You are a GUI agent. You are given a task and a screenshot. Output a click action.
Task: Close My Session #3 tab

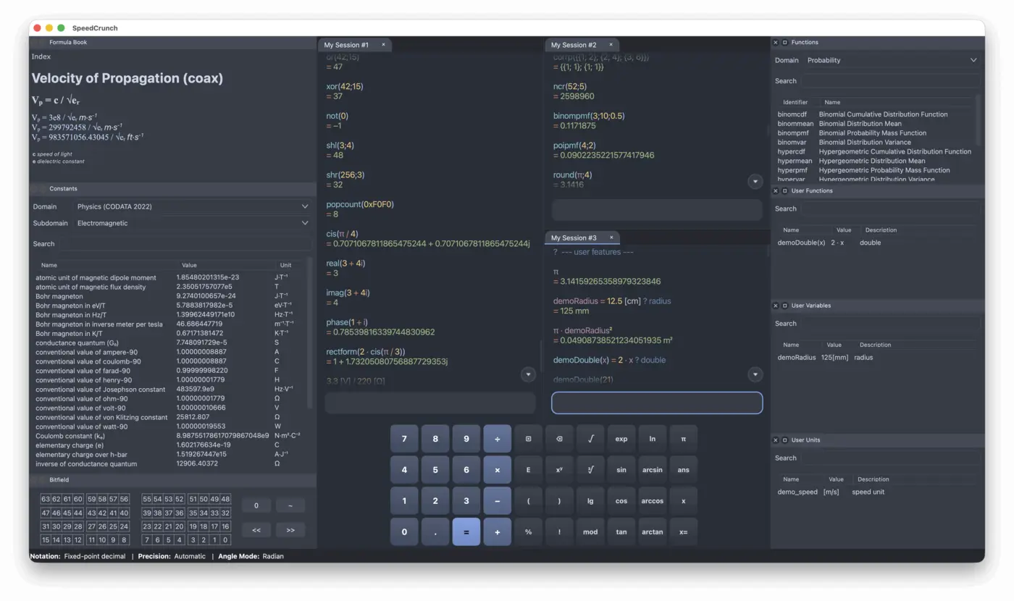coord(611,238)
